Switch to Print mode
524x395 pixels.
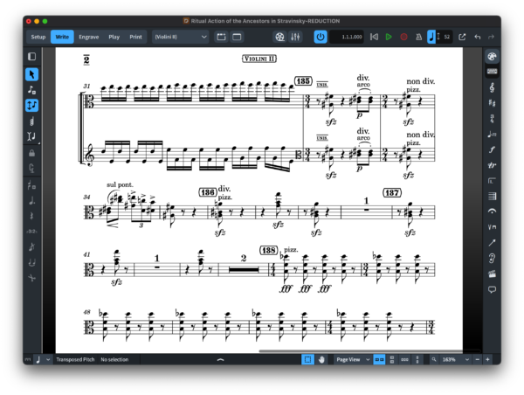pyautogui.click(x=135, y=37)
